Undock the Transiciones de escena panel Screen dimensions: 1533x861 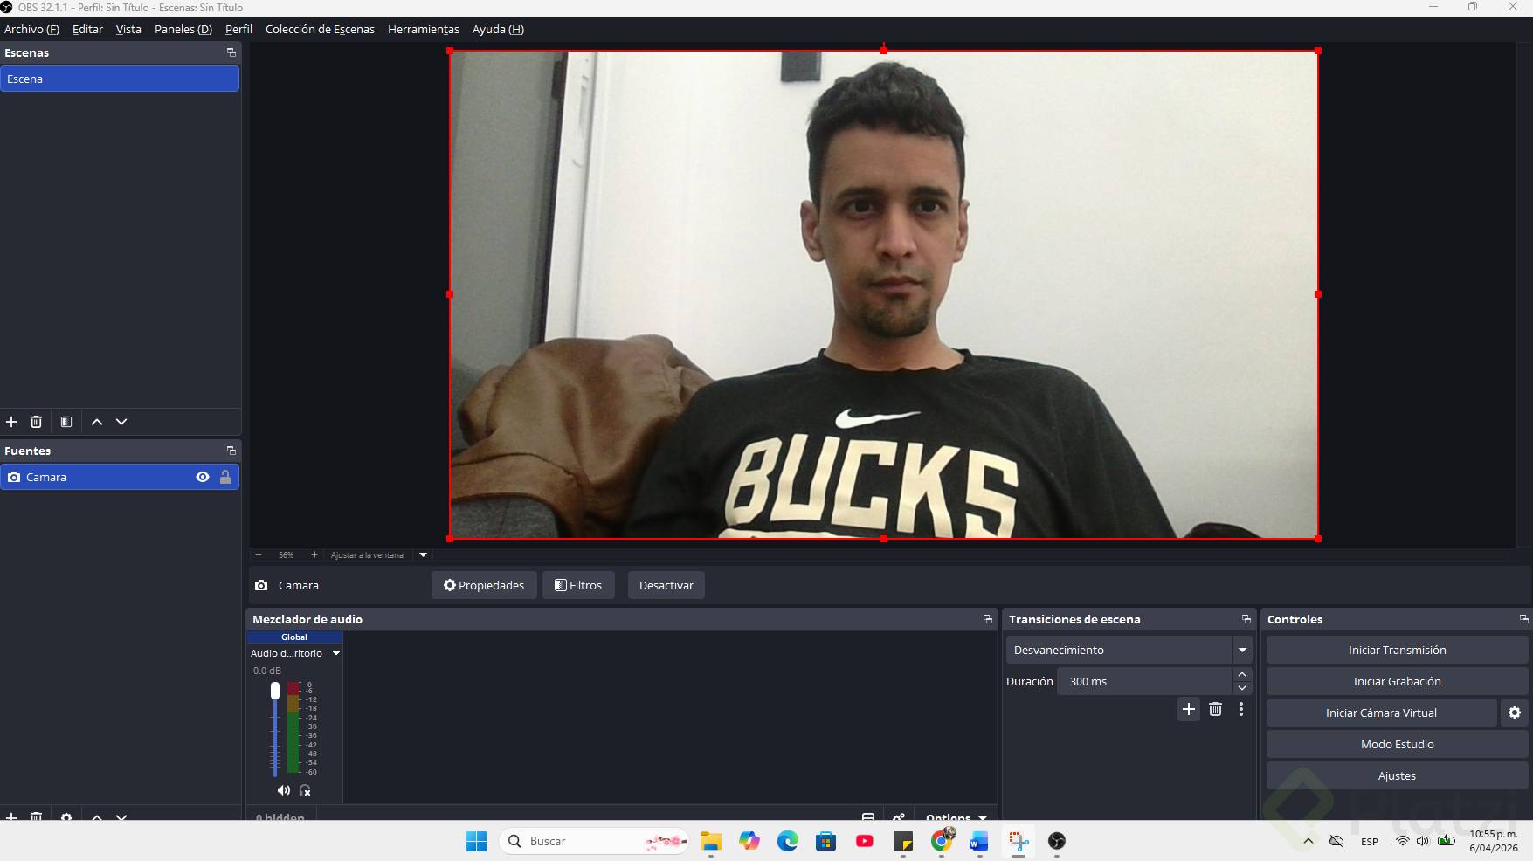[1246, 619]
